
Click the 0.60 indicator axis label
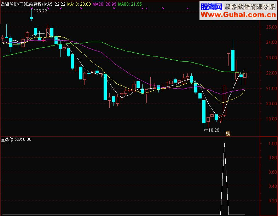coord(273,172)
